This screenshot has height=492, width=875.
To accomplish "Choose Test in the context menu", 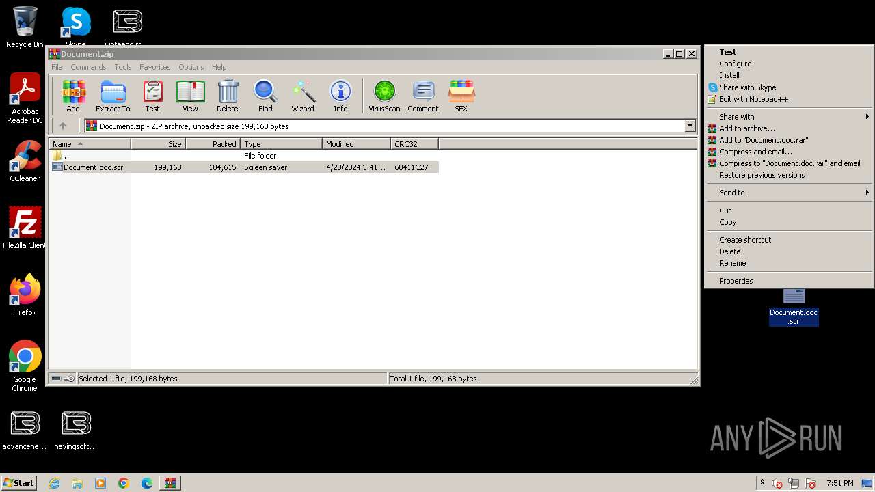I will tap(789, 52).
